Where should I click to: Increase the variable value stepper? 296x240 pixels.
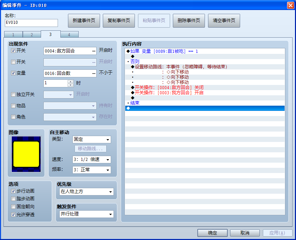click(70, 81)
